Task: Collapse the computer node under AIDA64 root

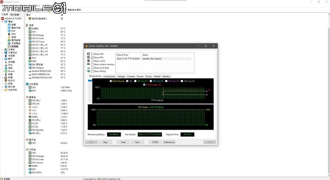Action: (x=3, y=22)
